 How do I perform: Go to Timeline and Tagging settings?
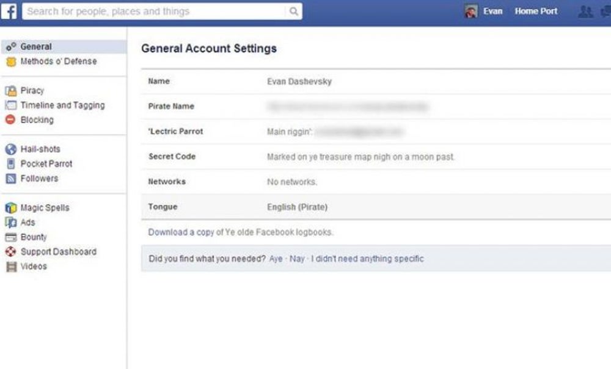click(x=63, y=106)
